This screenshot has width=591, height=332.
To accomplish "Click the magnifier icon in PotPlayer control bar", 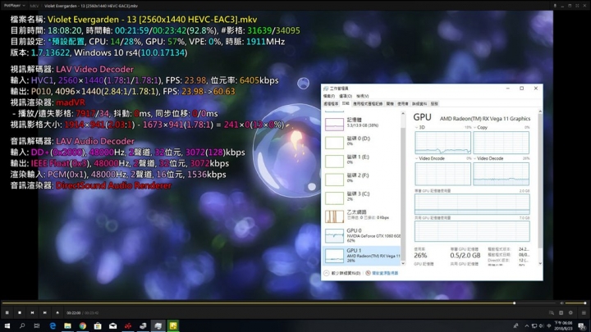I will [552, 313].
